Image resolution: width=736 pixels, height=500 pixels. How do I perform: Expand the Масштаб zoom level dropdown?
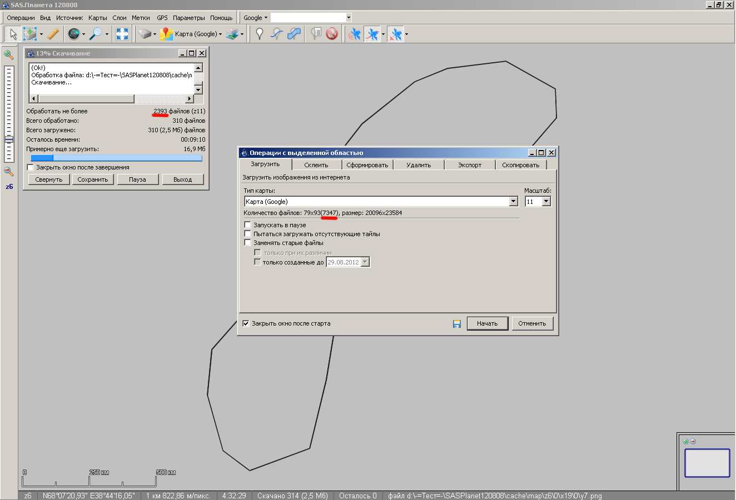(546, 202)
